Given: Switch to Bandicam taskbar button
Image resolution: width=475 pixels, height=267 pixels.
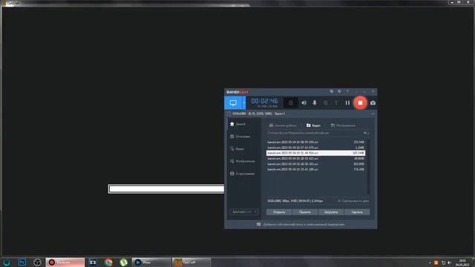Looking at the screenshot, I should 65,263.
